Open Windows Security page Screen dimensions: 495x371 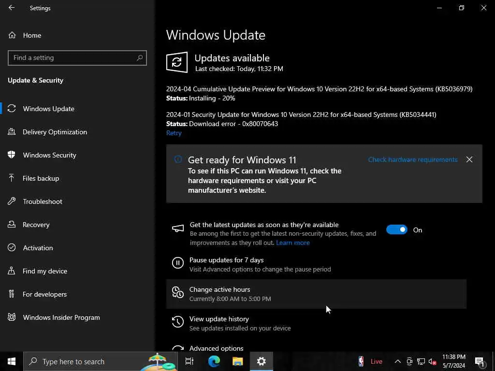tap(50, 155)
